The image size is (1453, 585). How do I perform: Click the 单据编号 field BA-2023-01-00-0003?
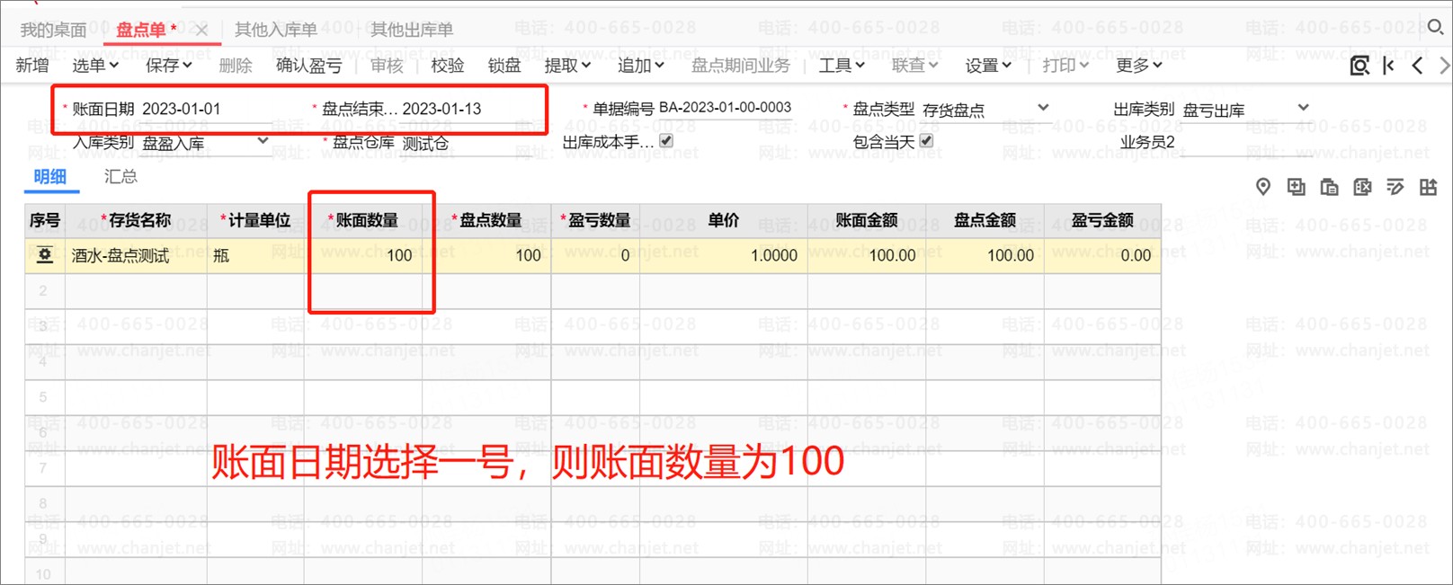tap(725, 108)
